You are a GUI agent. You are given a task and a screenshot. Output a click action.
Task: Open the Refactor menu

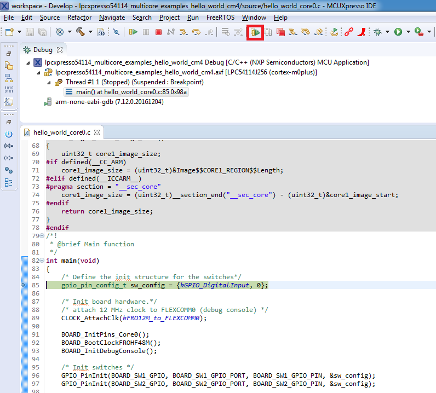pyautogui.click(x=79, y=18)
